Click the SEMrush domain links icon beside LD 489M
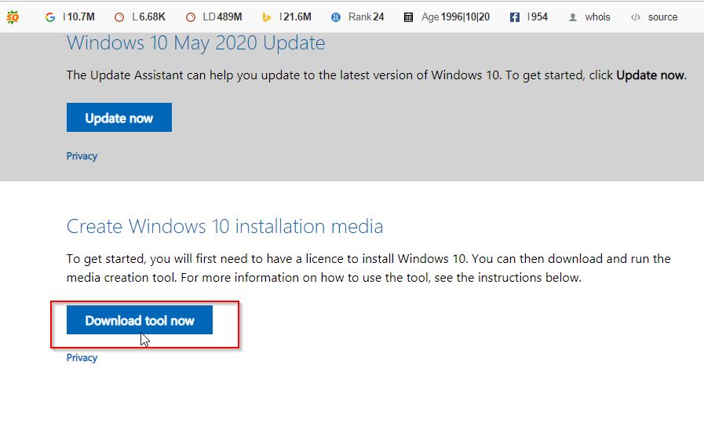The width and height of the screenshot is (704, 423). click(x=191, y=17)
